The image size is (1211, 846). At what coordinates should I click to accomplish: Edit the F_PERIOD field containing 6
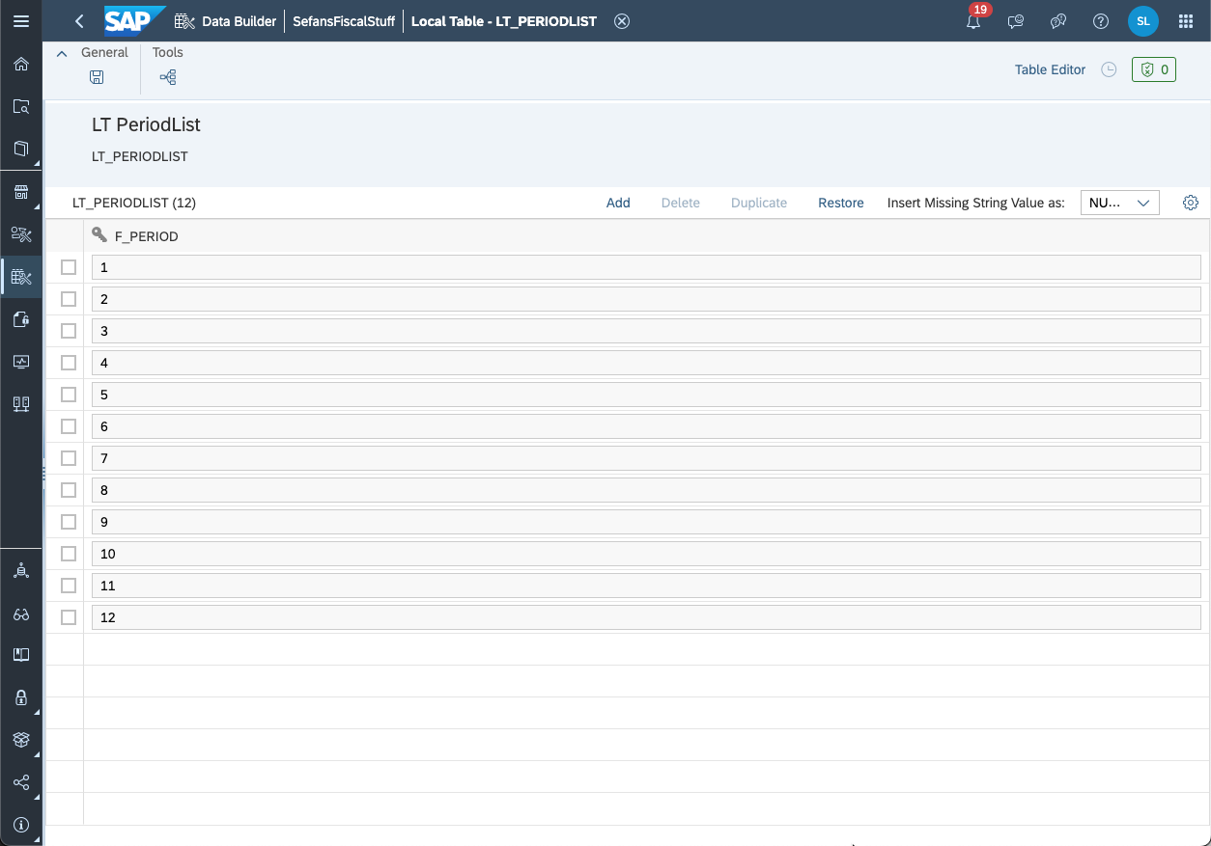click(646, 426)
